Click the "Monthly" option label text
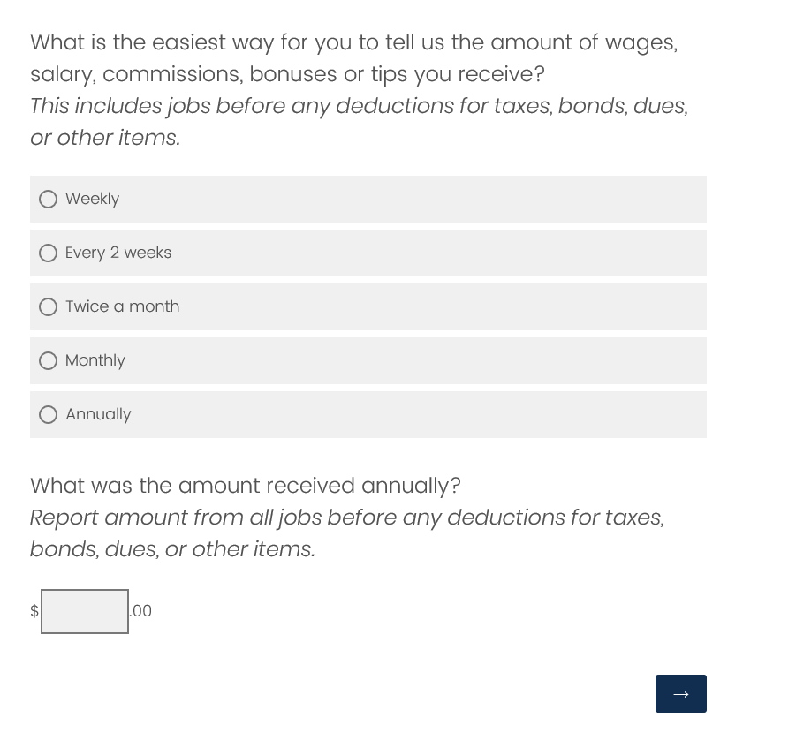The image size is (796, 733). (x=95, y=361)
